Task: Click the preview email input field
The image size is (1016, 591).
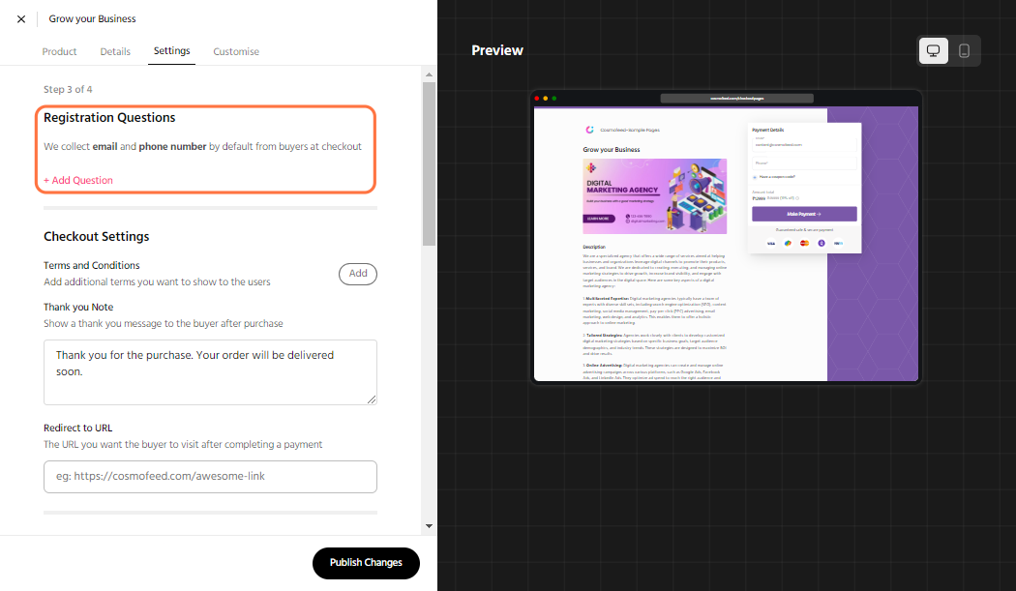Action: pos(804,144)
